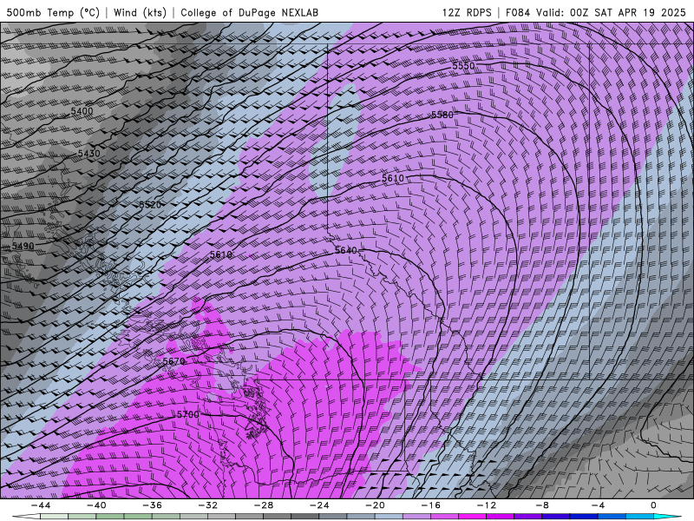Select the "College of DuPage NEXLAB" text

click(x=249, y=12)
